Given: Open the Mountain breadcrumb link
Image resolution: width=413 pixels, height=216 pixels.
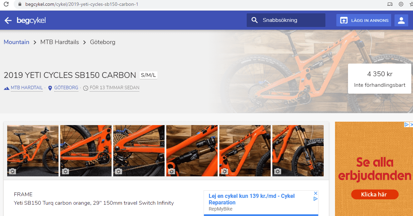Looking at the screenshot, I should coord(16,42).
